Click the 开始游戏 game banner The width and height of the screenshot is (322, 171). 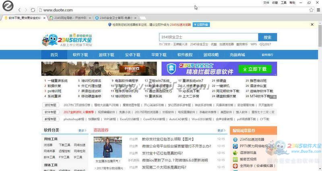pyautogui.click(x=99, y=69)
